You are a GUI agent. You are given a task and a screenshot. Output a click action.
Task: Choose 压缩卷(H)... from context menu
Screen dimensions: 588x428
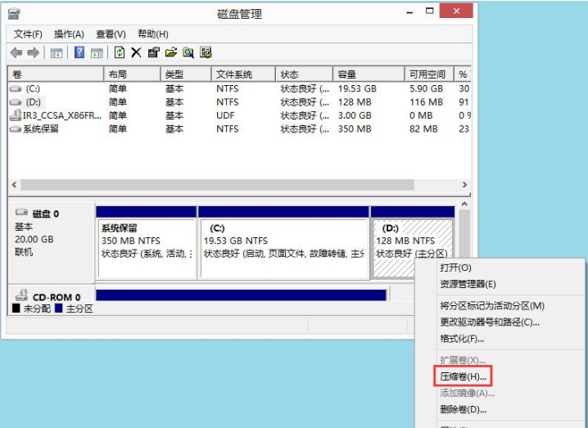click(x=464, y=376)
